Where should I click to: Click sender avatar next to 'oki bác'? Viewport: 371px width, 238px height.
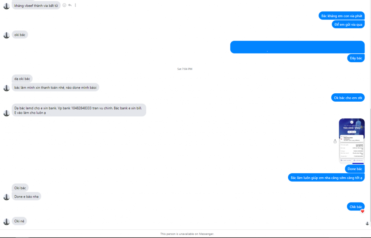click(7, 35)
